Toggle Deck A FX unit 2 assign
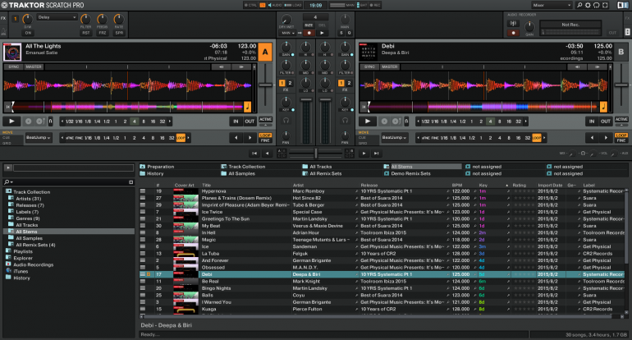Image resolution: width=632 pixels, height=340 pixels. (290, 83)
